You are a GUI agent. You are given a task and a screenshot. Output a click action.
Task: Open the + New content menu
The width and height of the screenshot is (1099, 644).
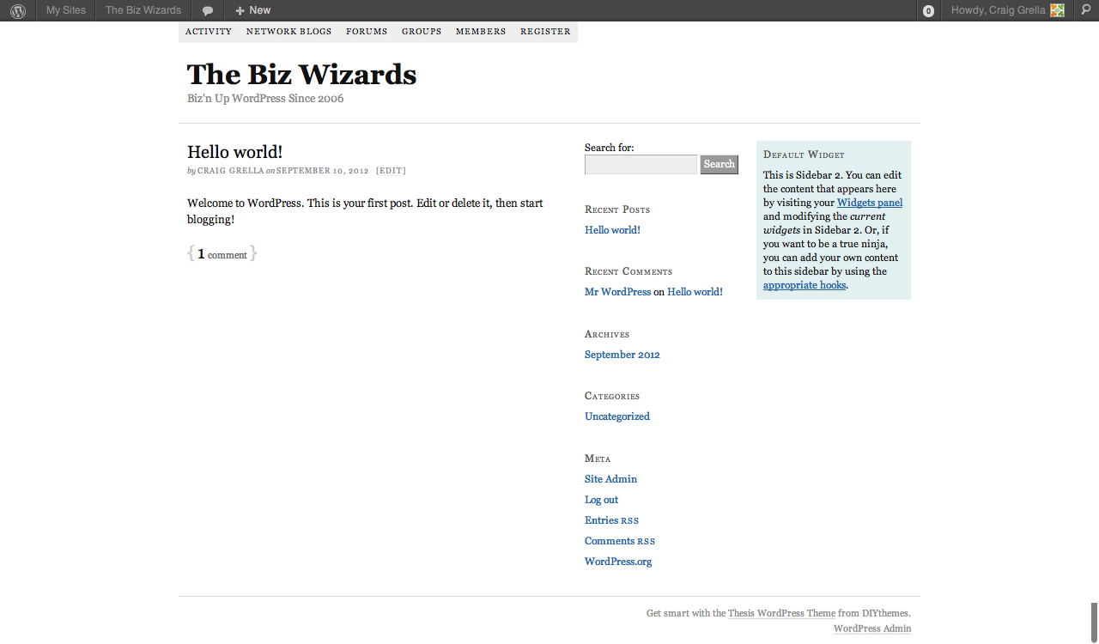(x=253, y=10)
